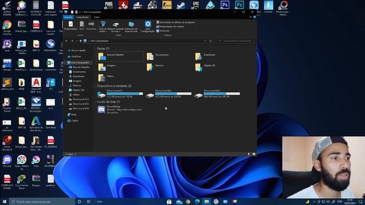This screenshot has width=365, height=205.
Task: Click the Abrir ribbon icon
Action: 82,25
